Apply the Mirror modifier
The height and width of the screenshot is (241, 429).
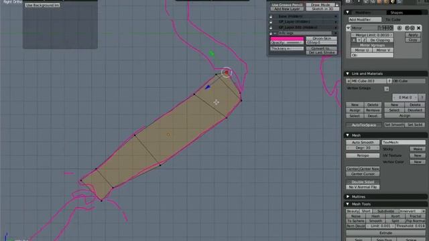(413, 35)
